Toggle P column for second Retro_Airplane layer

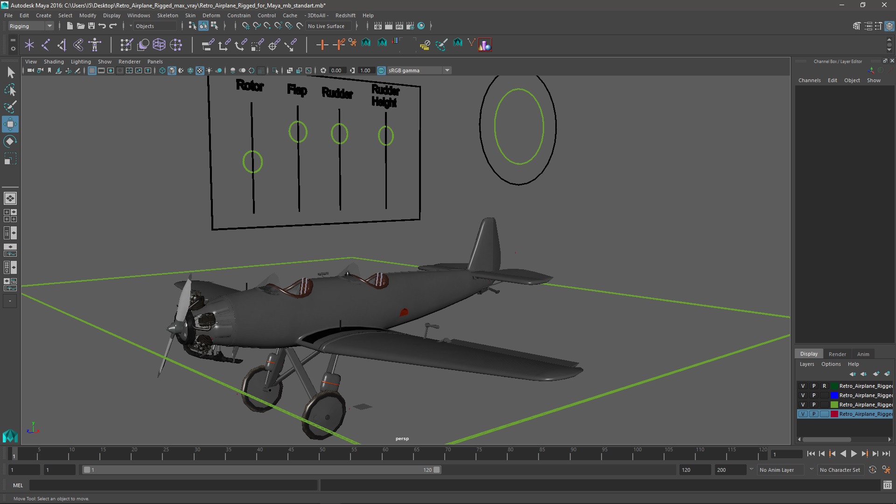click(813, 395)
